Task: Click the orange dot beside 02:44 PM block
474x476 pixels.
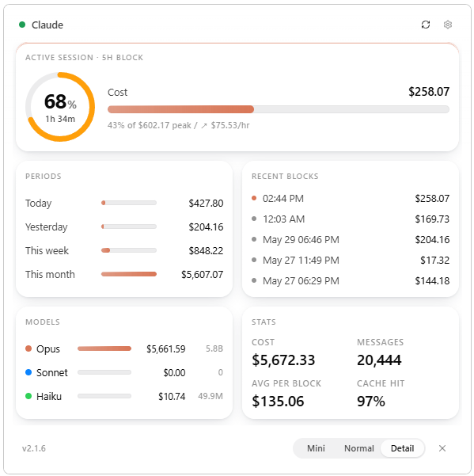Action: [254, 198]
